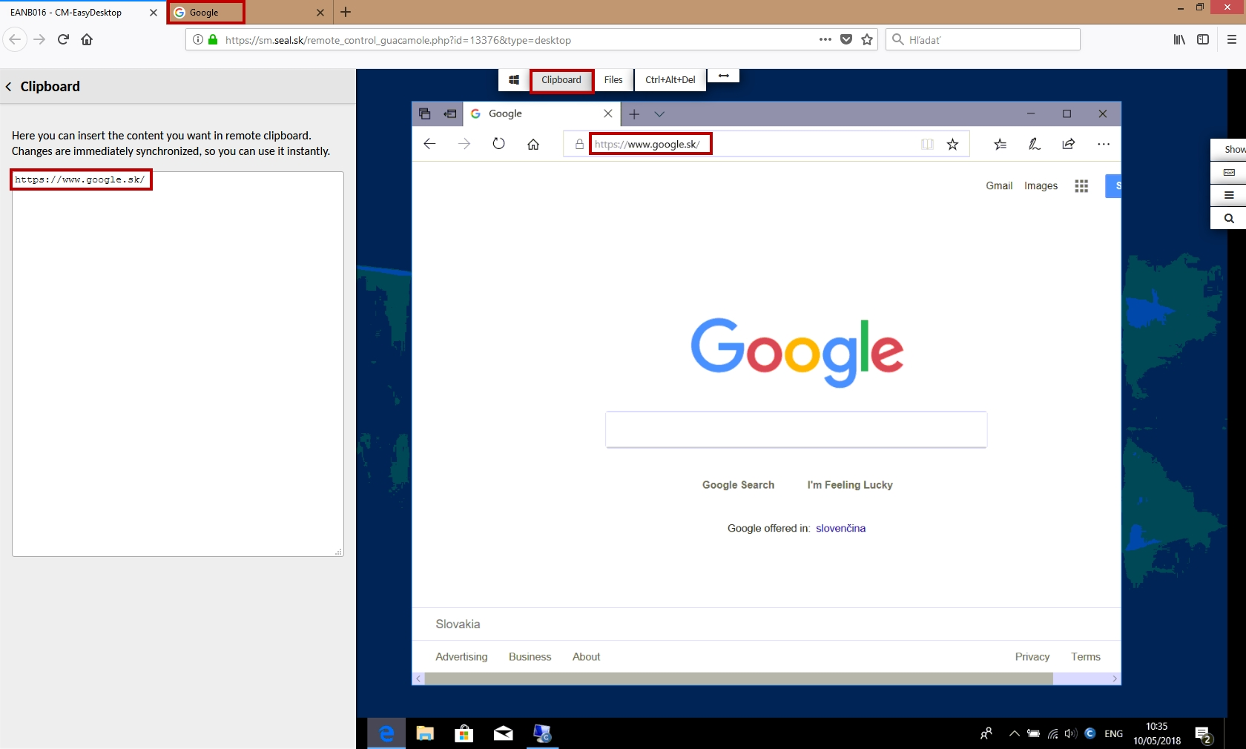Open the About footer link
The image size is (1246, 749).
click(x=586, y=657)
